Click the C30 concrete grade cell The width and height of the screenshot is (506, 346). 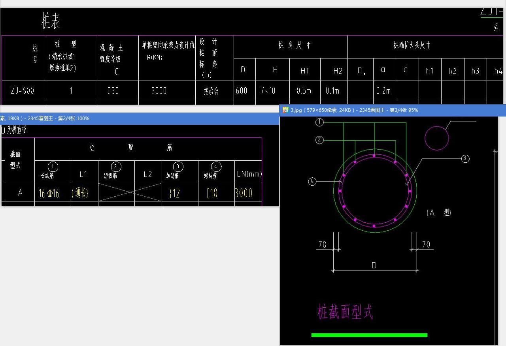click(113, 90)
